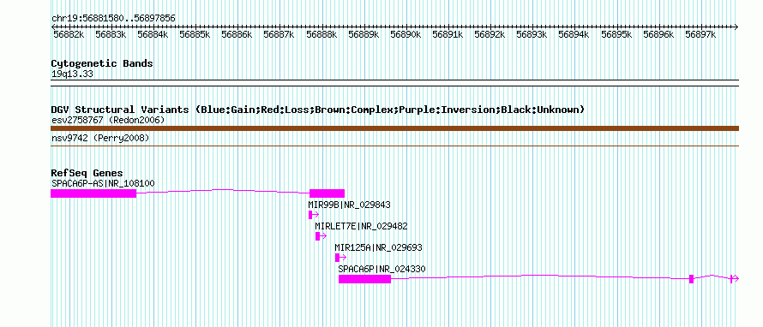The height and width of the screenshot is (327, 763).
Task: Click the small SPACA6P exon near 56897k
Action: 691,279
